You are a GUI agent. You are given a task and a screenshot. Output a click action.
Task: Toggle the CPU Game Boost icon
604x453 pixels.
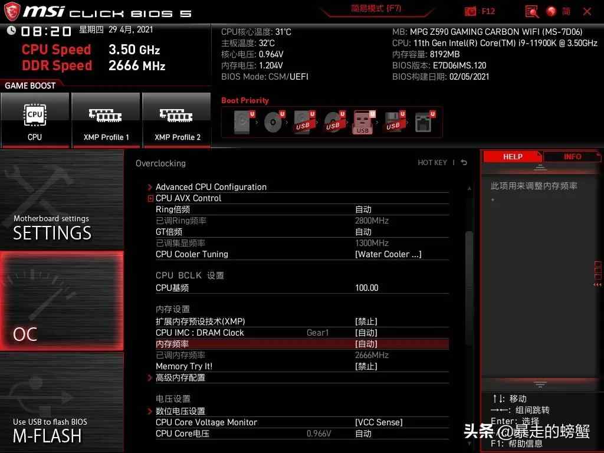[x=35, y=120]
